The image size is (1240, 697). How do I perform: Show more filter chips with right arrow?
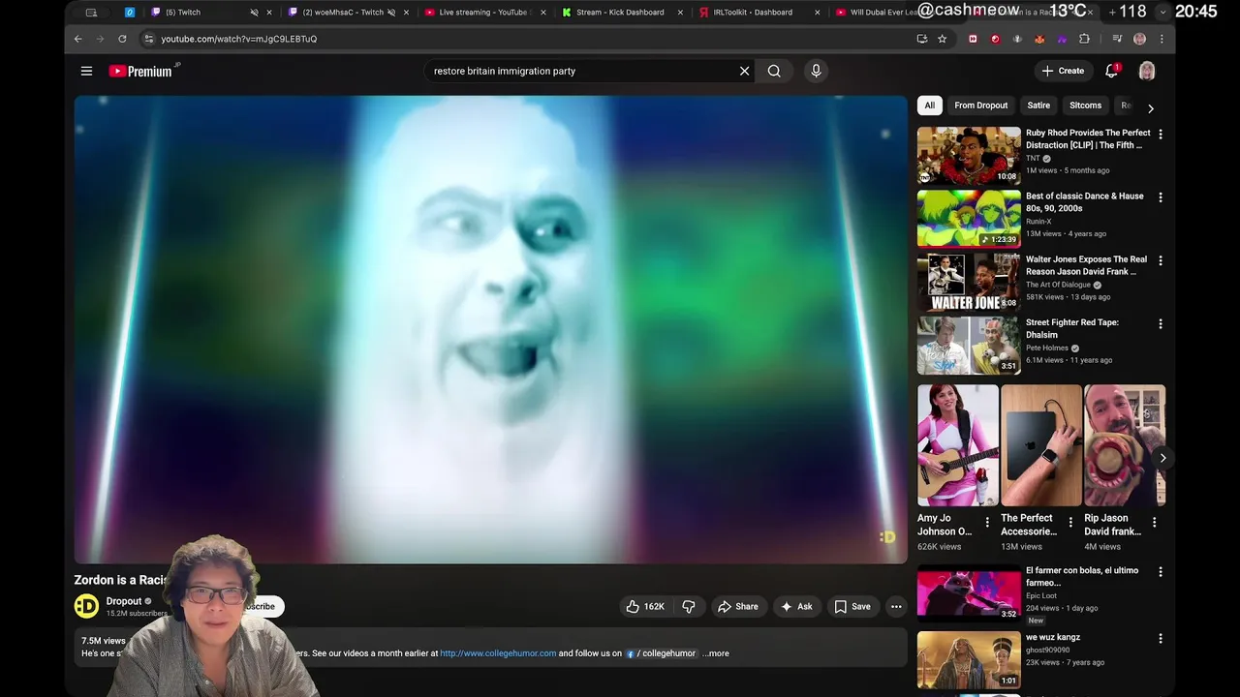1151,108
